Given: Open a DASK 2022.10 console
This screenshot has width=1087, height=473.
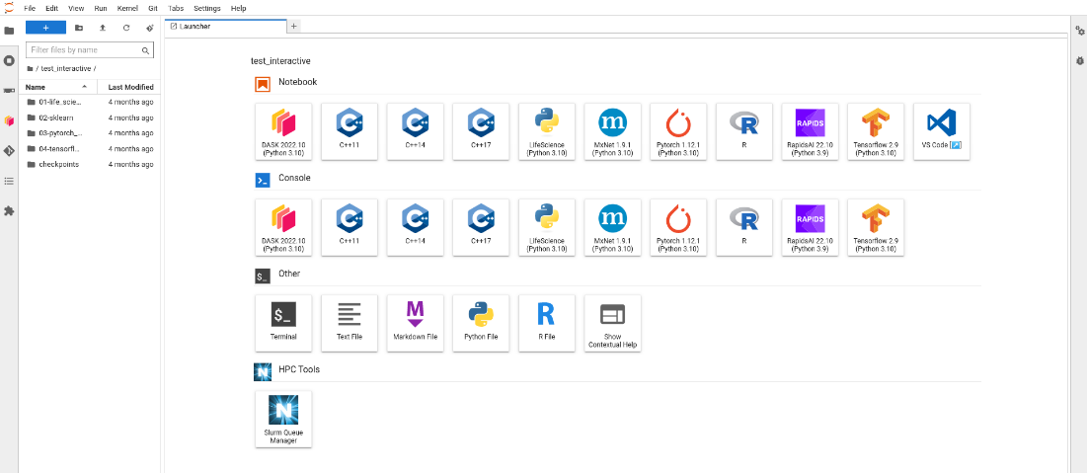Looking at the screenshot, I should point(283,227).
